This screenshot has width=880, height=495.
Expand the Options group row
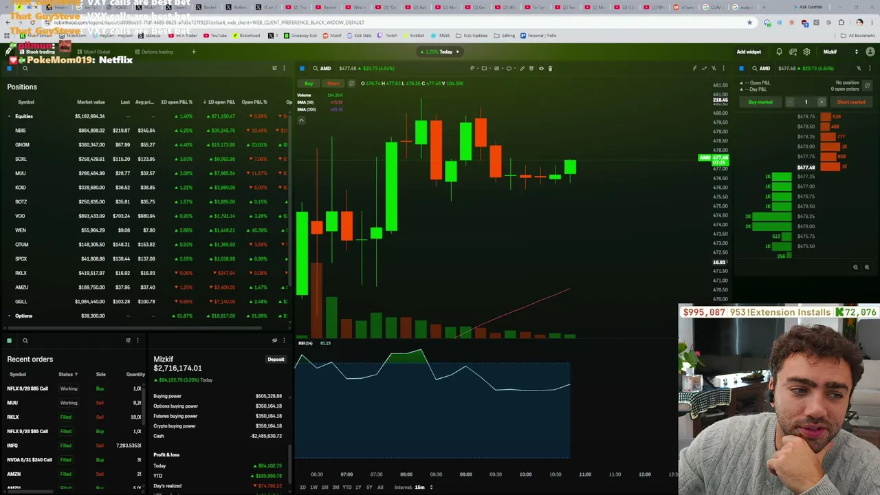click(9, 316)
